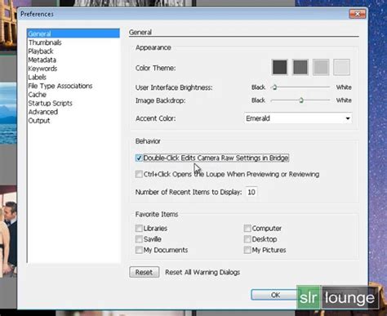The image size is (387, 316).
Task: Choose the lightest color theme swatch
Action: 341,67
